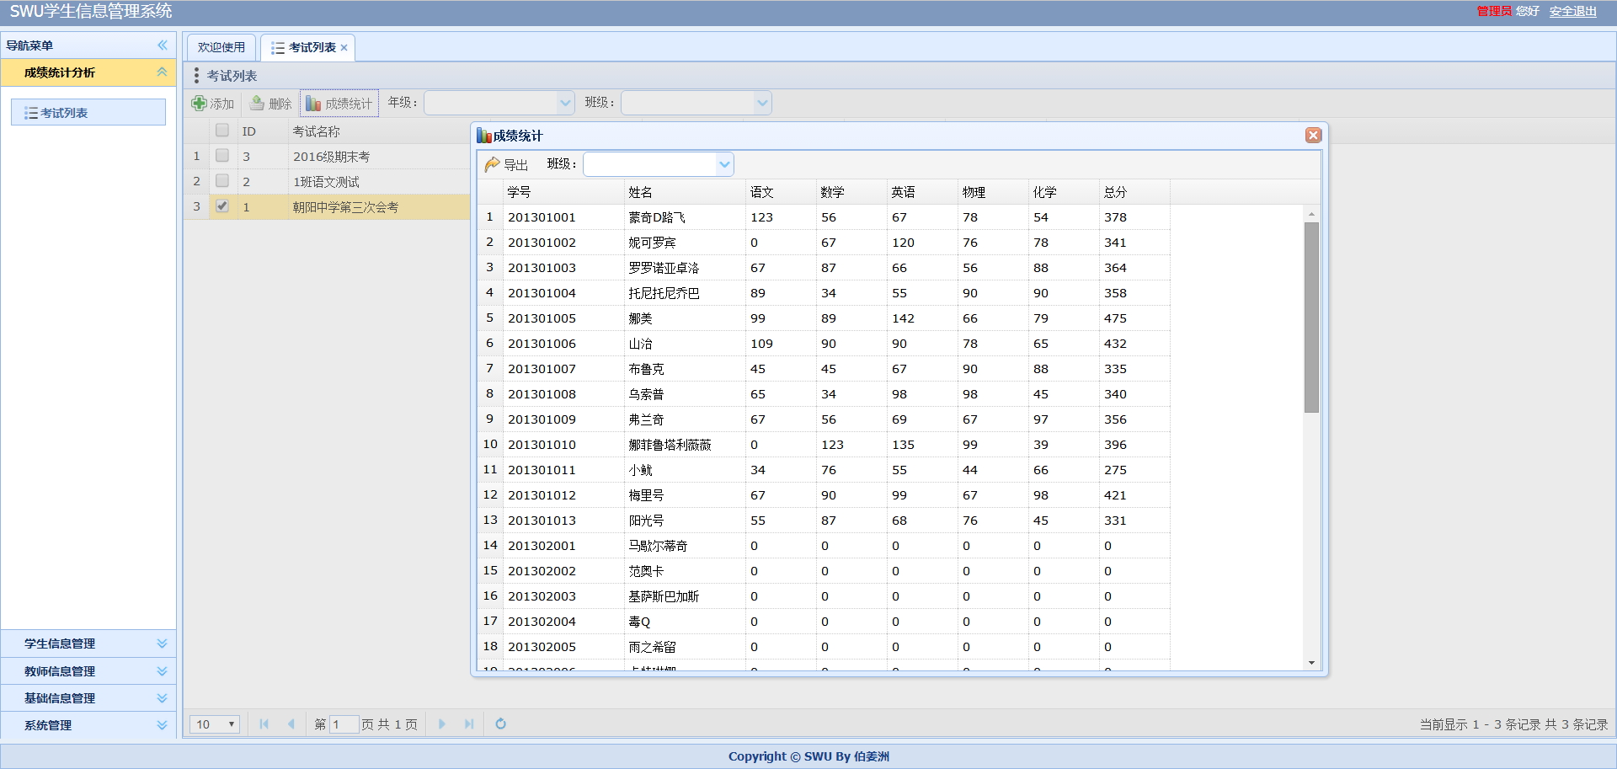Open the 年级 dropdown in toolbar
Image resolution: width=1617 pixels, height=769 pixels.
[x=565, y=103]
